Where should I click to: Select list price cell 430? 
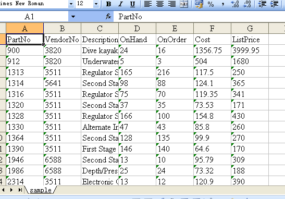pyautogui.click(x=250, y=116)
